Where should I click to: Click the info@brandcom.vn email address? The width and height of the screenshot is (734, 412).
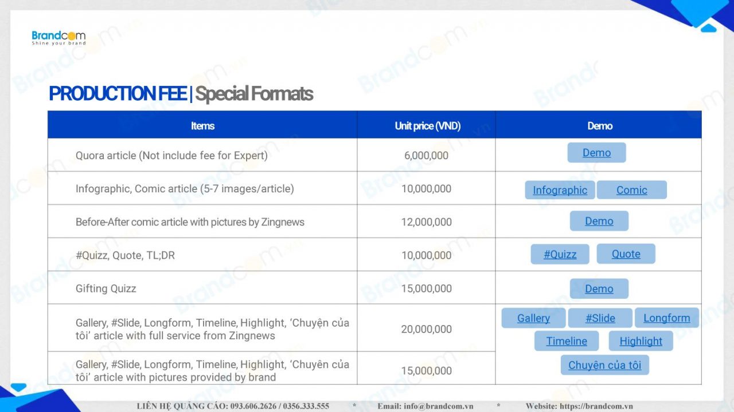438,406
